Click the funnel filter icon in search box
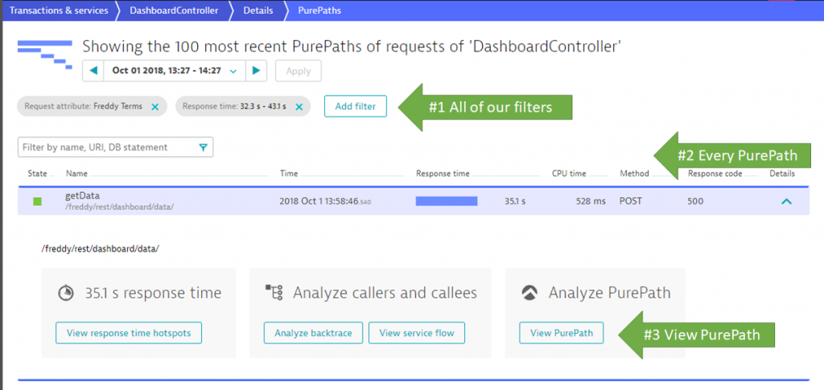 tap(204, 147)
